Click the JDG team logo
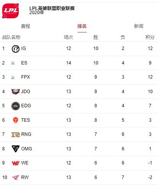 [x=16, y=92]
